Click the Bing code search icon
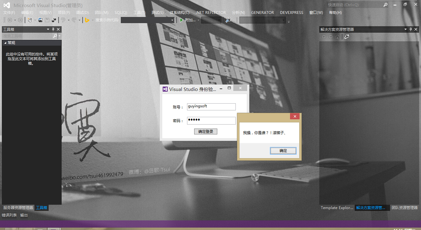This screenshot has height=230, width=421. (87, 20)
